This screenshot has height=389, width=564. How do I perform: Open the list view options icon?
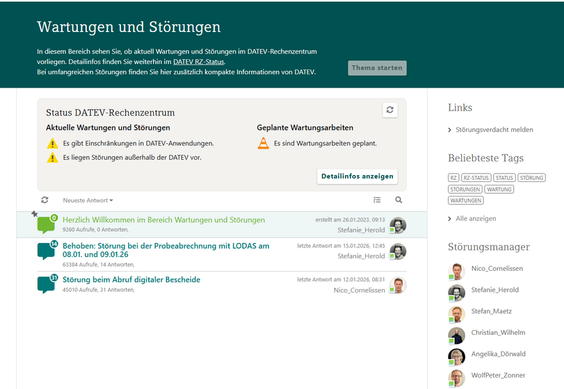(377, 200)
